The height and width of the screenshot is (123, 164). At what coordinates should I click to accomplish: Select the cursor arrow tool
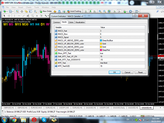4,16
